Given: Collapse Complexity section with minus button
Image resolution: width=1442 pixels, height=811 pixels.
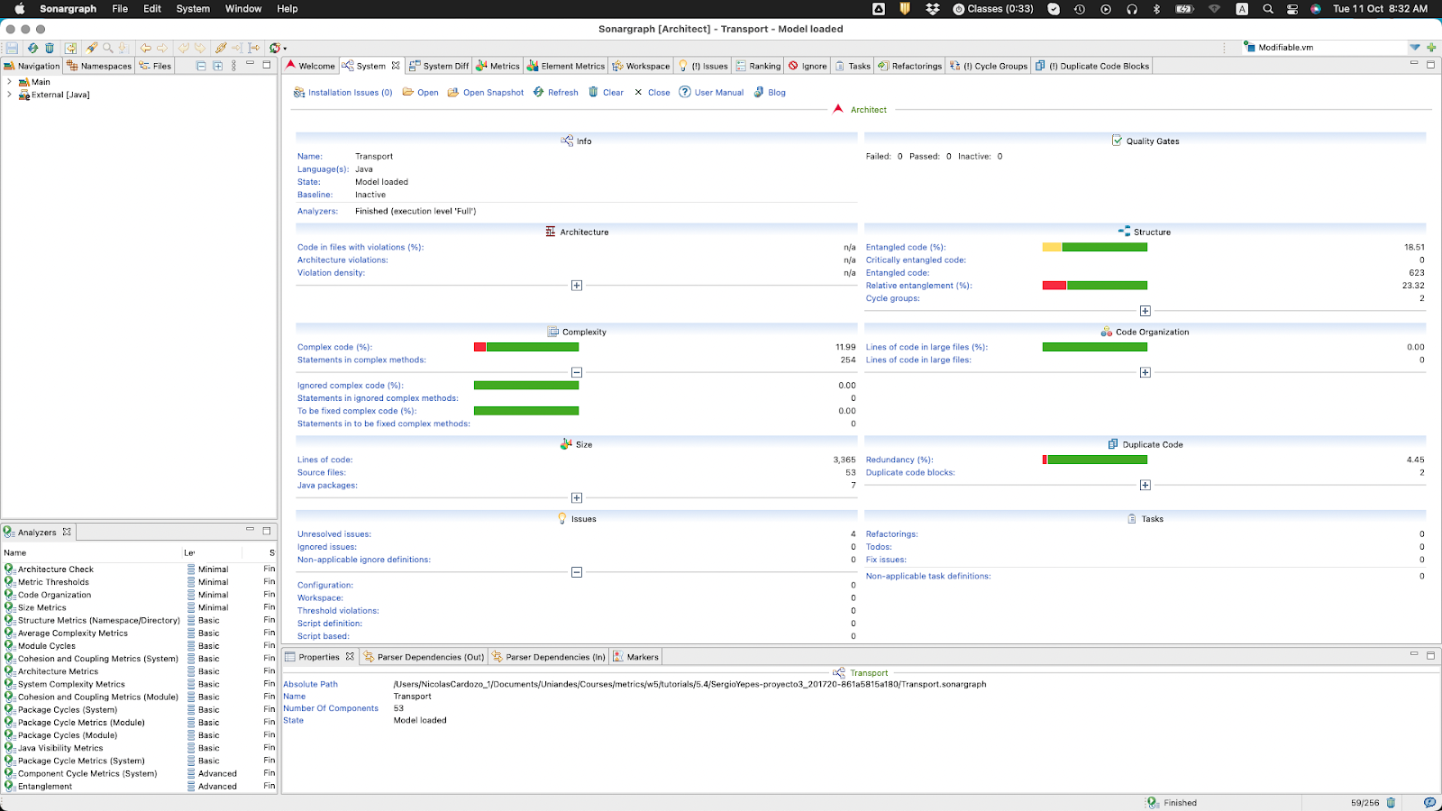Looking at the screenshot, I should tap(577, 372).
